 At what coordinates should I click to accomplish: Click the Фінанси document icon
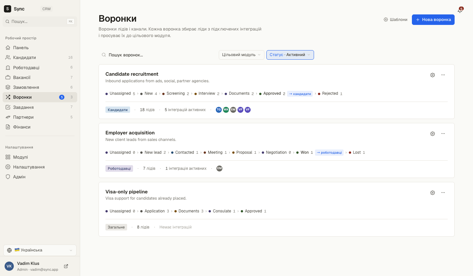[x=8, y=127]
